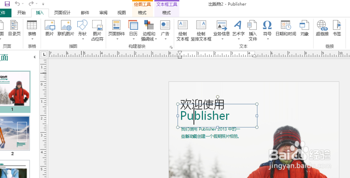This screenshot has height=178, width=350.
Task: Insert a 目录页 catalog page
Action: 14,28
